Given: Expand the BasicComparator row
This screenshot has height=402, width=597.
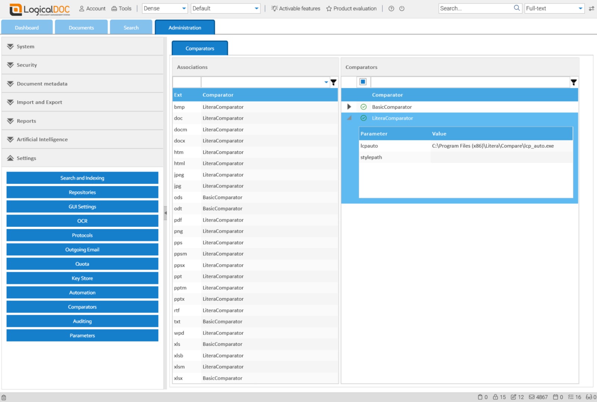Looking at the screenshot, I should pos(349,107).
